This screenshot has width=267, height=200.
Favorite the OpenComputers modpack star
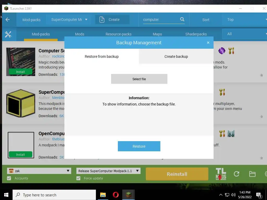click(x=261, y=158)
